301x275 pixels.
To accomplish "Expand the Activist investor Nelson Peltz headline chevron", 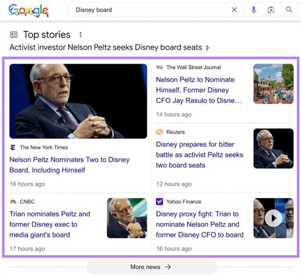I will coord(208,48).
